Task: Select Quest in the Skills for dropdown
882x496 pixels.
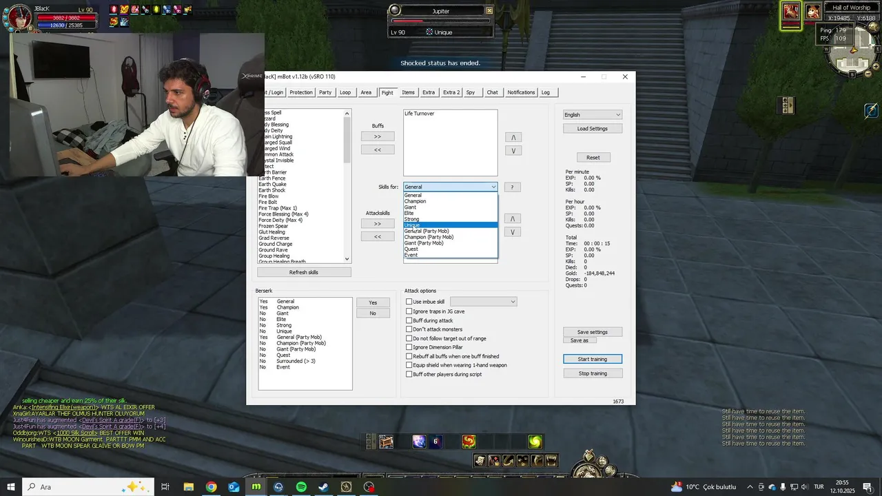Action: 450,249
